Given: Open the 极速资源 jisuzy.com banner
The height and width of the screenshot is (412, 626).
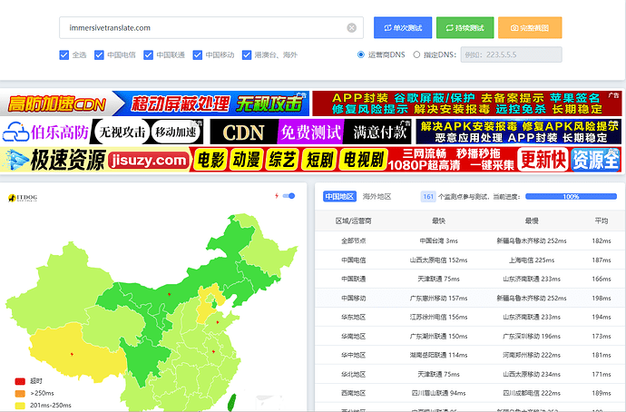Looking at the screenshot, I should point(310,160).
